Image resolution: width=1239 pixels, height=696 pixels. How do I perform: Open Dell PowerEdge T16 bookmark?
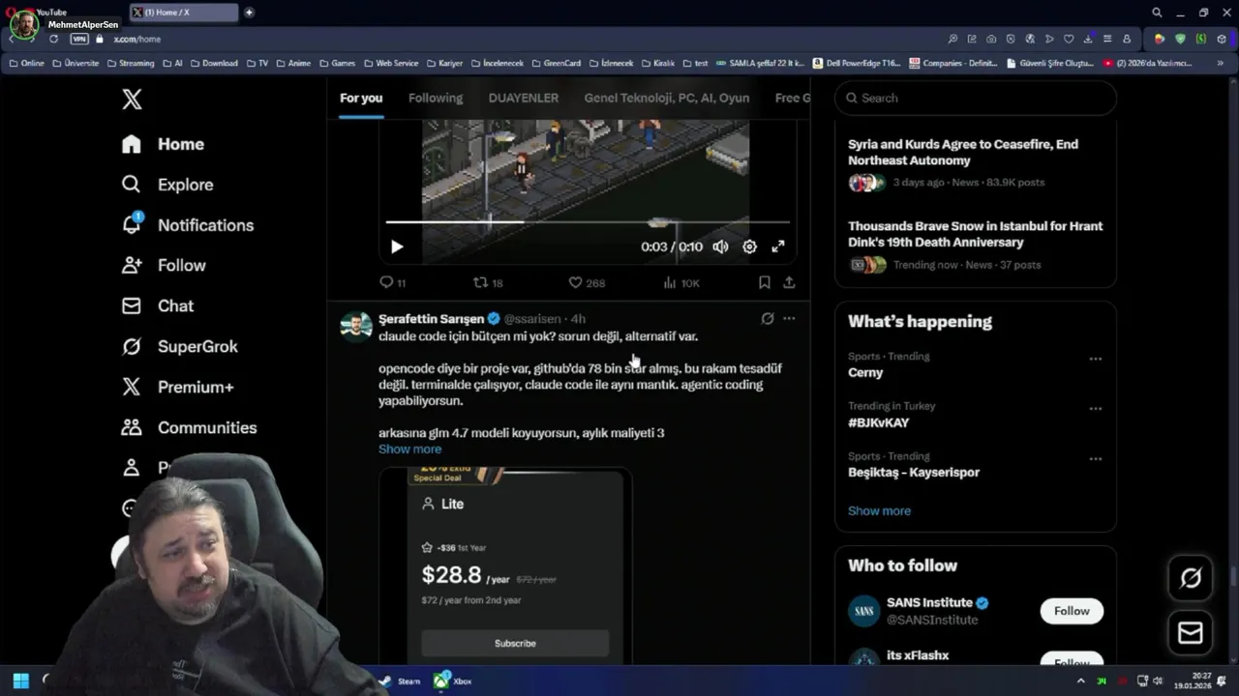857,63
